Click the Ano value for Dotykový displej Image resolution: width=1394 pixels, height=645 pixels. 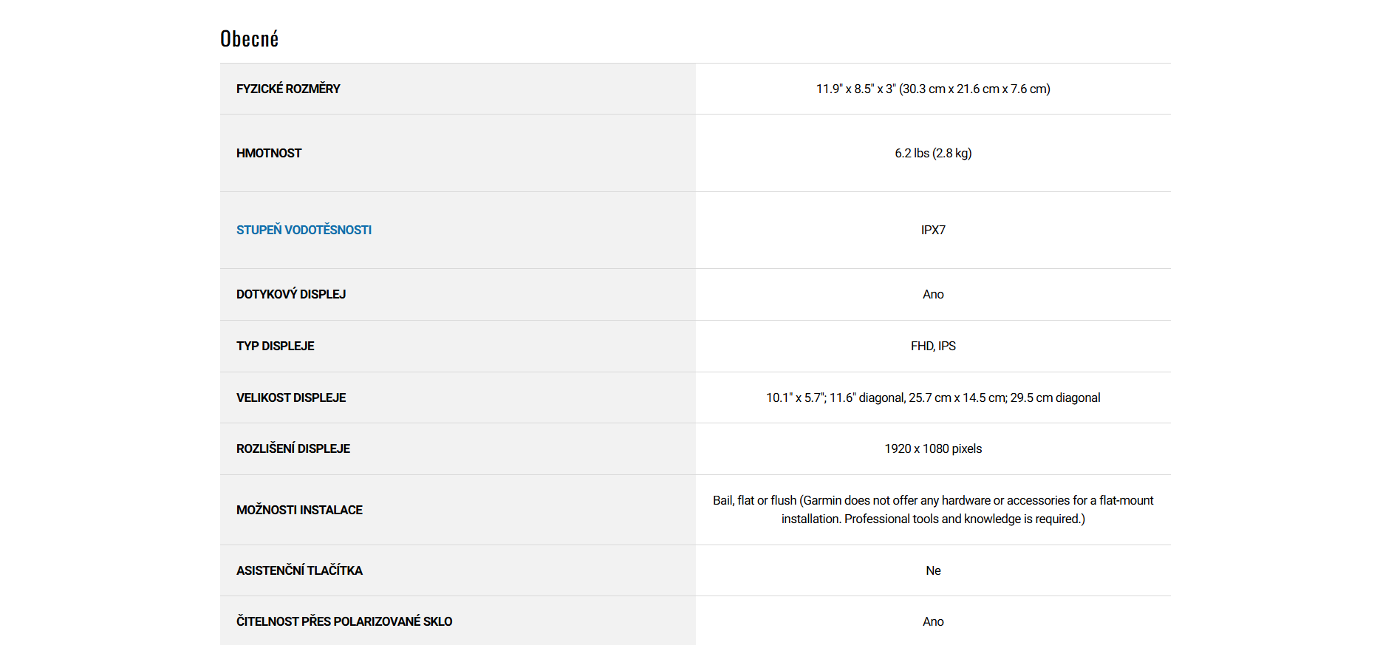932,294
